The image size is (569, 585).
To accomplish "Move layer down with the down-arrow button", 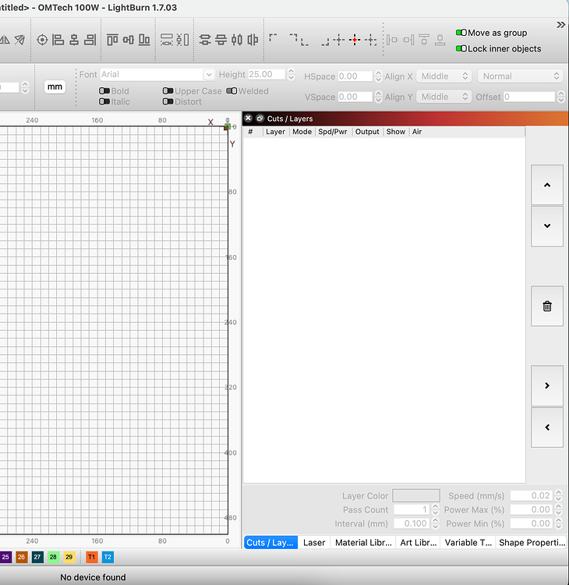I will (547, 225).
